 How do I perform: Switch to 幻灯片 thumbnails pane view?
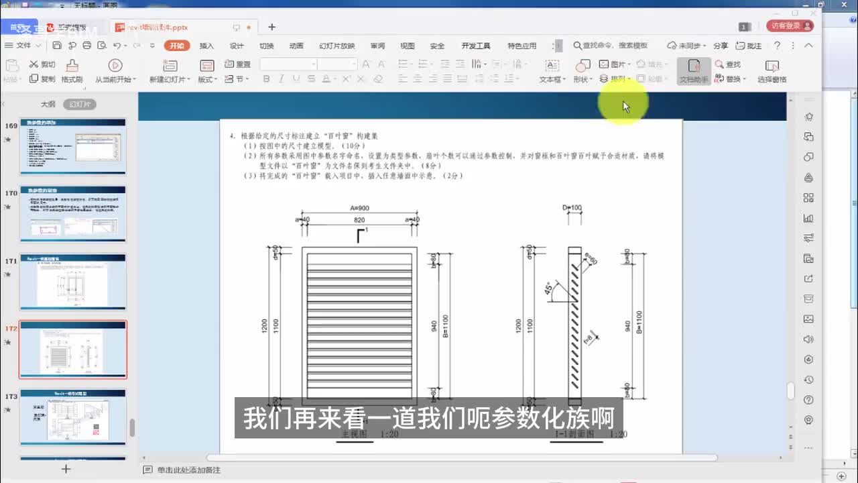click(80, 105)
